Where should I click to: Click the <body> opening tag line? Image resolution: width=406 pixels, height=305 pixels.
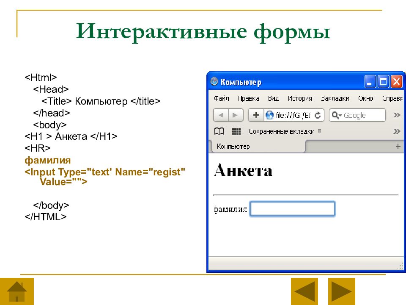pyautogui.click(x=50, y=125)
